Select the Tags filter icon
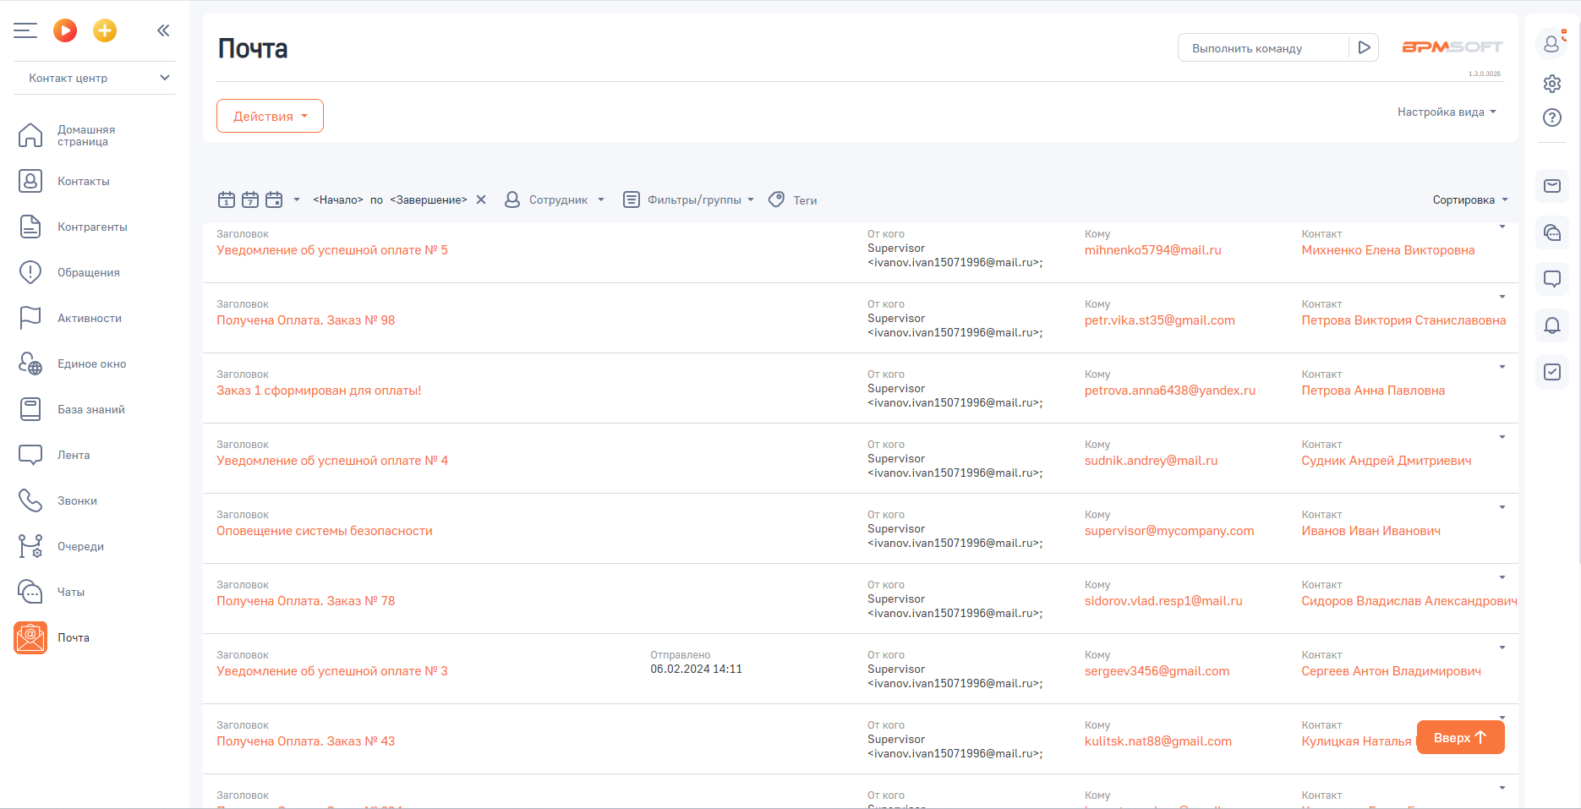The width and height of the screenshot is (1581, 809). (776, 200)
